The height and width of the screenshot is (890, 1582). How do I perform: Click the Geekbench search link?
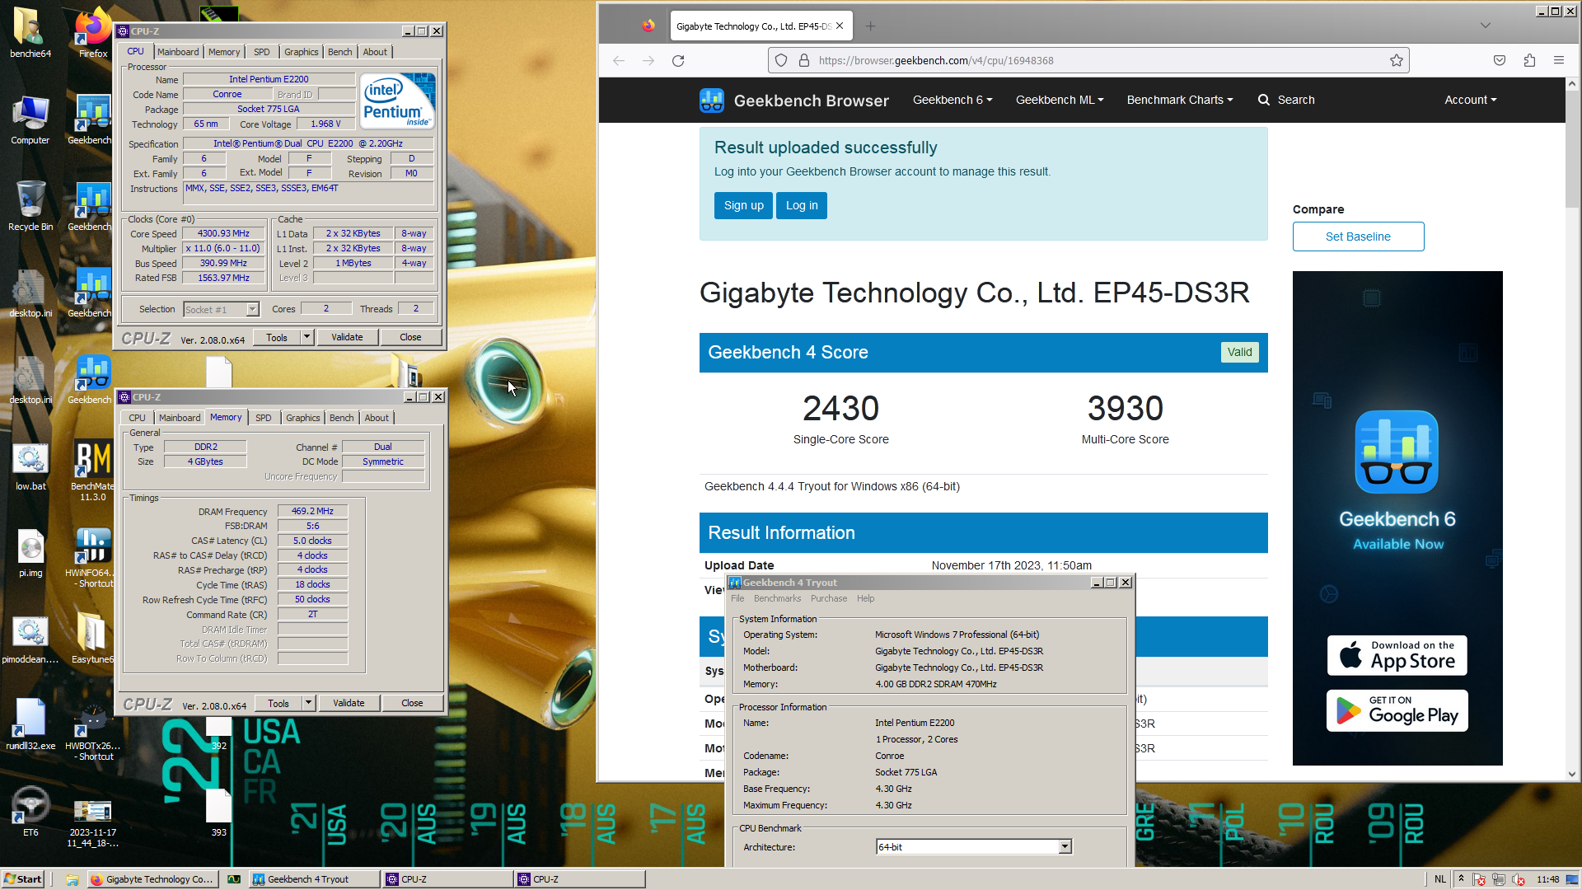pyautogui.click(x=1286, y=100)
